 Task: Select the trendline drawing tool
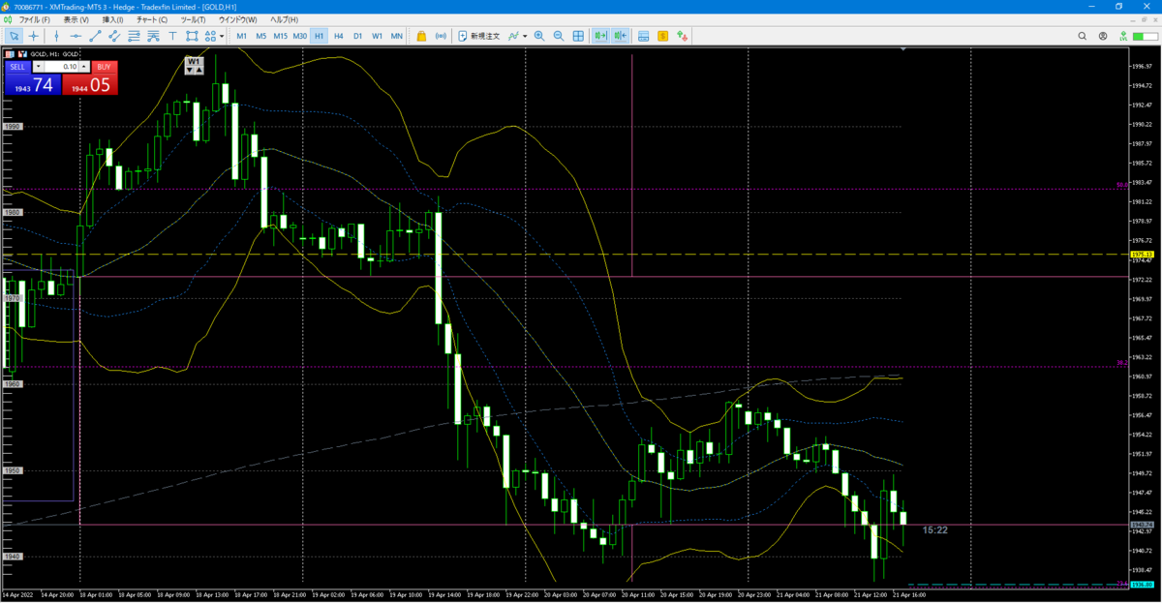tap(95, 36)
